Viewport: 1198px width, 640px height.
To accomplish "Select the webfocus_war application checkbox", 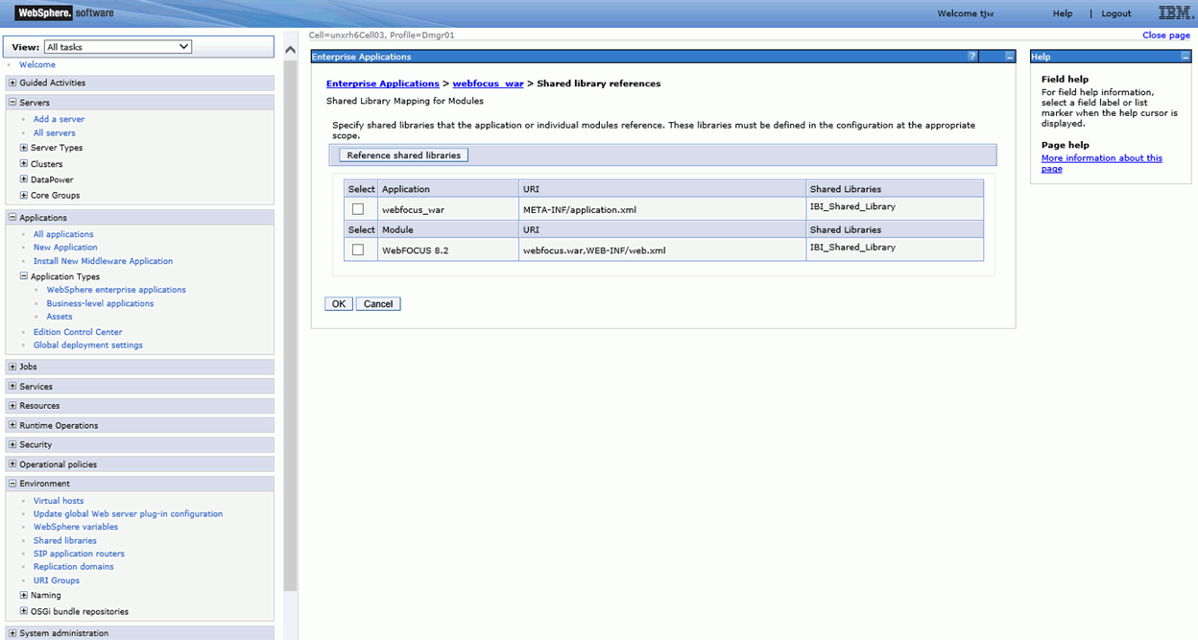I will [x=358, y=208].
